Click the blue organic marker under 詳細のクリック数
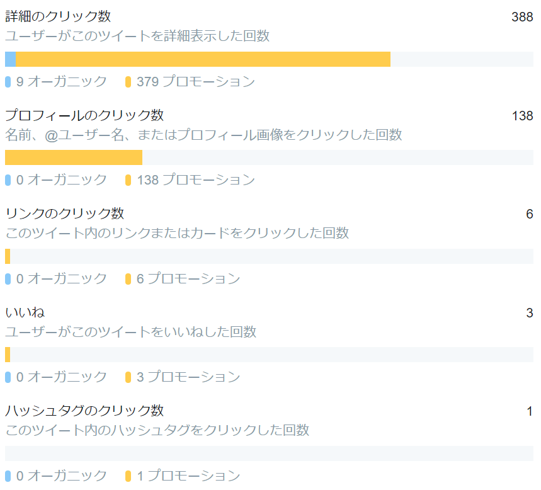This screenshot has height=490, width=541. [x=8, y=82]
